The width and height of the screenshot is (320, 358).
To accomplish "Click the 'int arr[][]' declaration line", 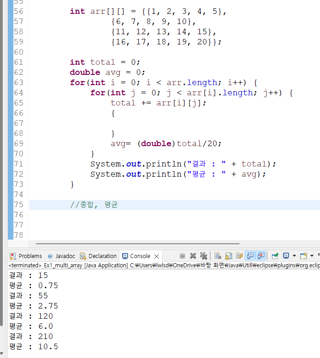I will tap(148, 12).
